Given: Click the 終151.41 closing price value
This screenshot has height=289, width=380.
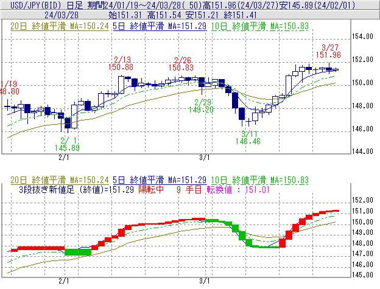Looking at the screenshot, I should click(x=241, y=15).
